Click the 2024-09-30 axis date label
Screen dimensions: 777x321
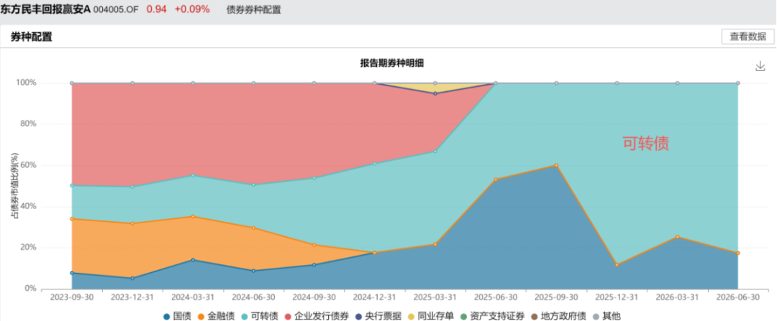pyautogui.click(x=314, y=297)
